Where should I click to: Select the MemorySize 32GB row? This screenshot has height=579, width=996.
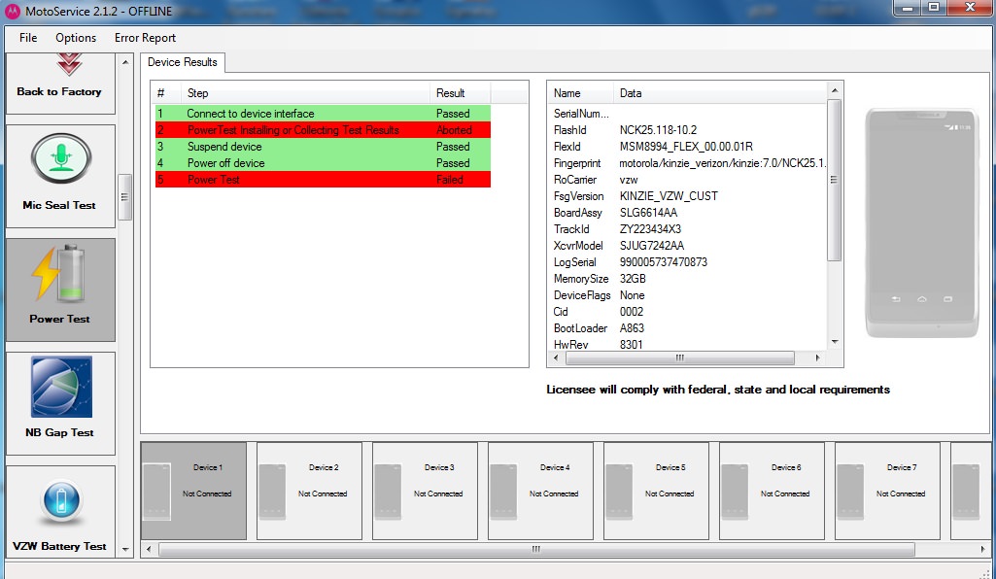tap(688, 279)
